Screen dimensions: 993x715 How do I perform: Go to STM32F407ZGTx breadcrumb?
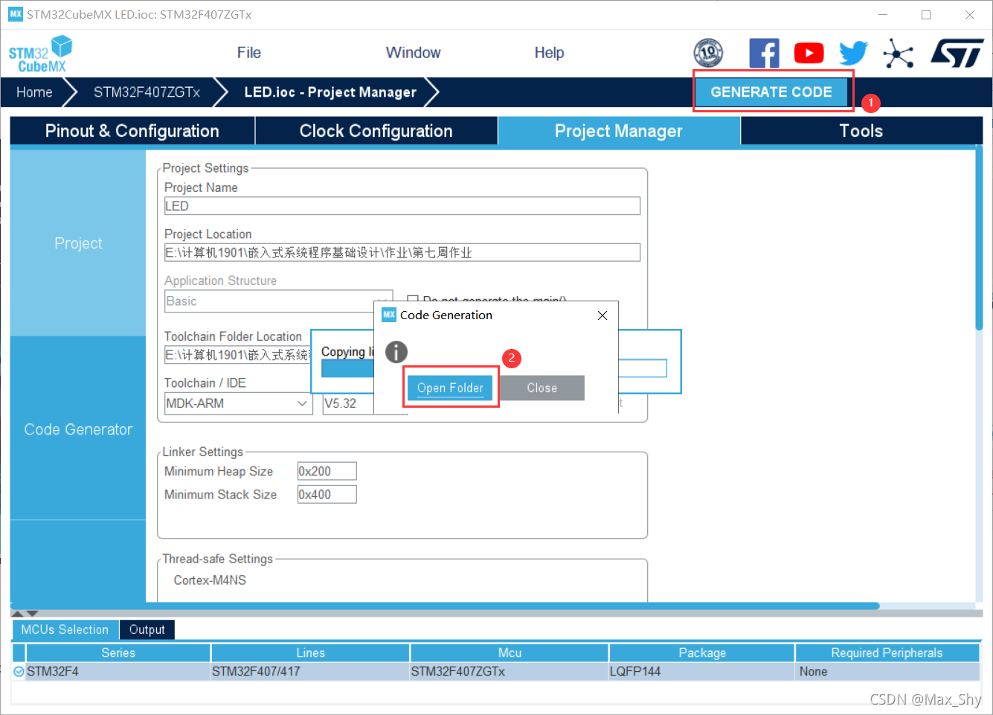coord(147,92)
